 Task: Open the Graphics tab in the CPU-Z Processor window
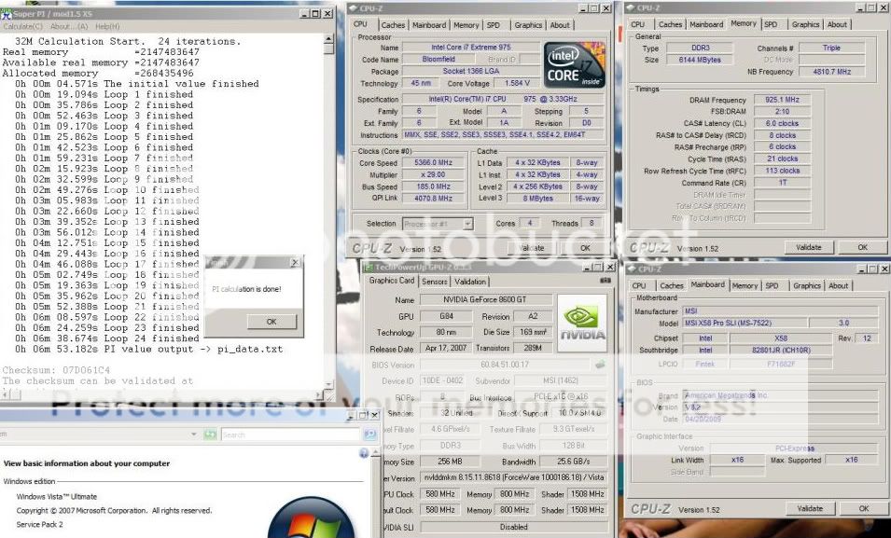(x=528, y=25)
